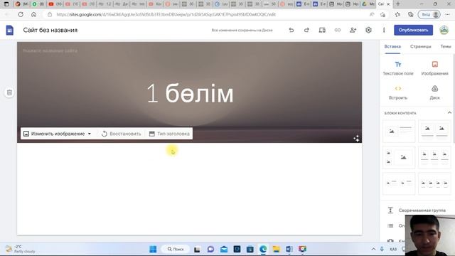455x256 pixels.
Task: Open the Windows Start menu
Action: click(153, 249)
